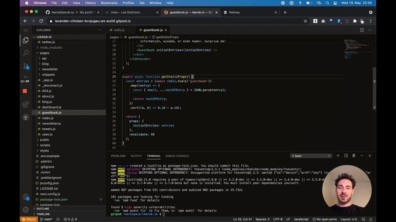
Task: Open macOS Control Center icon
Action: point(335,3)
